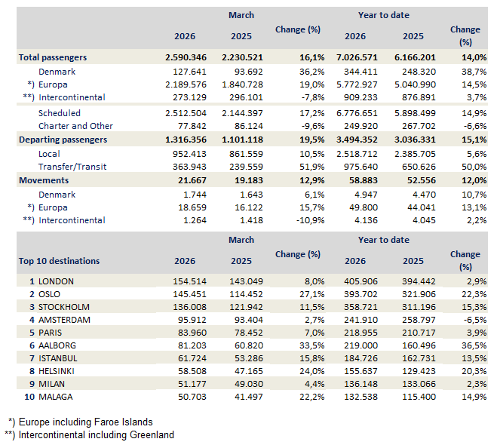Image resolution: width=497 pixels, height=445 pixels.
Task: Select the Charter and Other row label
Action: (75, 126)
